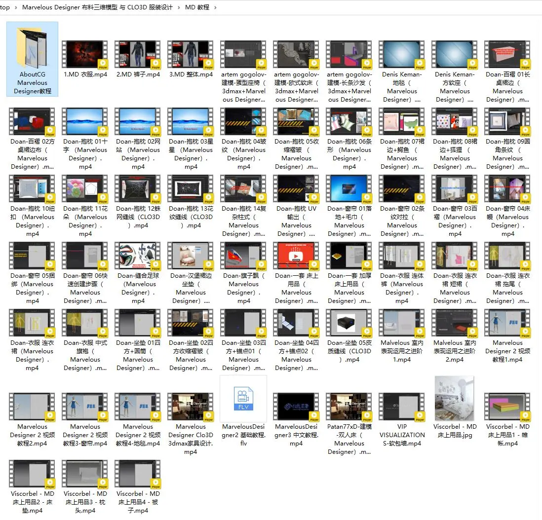The height and width of the screenshot is (520, 542).
Task: Click file name Doan-抱枕 07裙边+鳄鱼
Action: (402, 154)
